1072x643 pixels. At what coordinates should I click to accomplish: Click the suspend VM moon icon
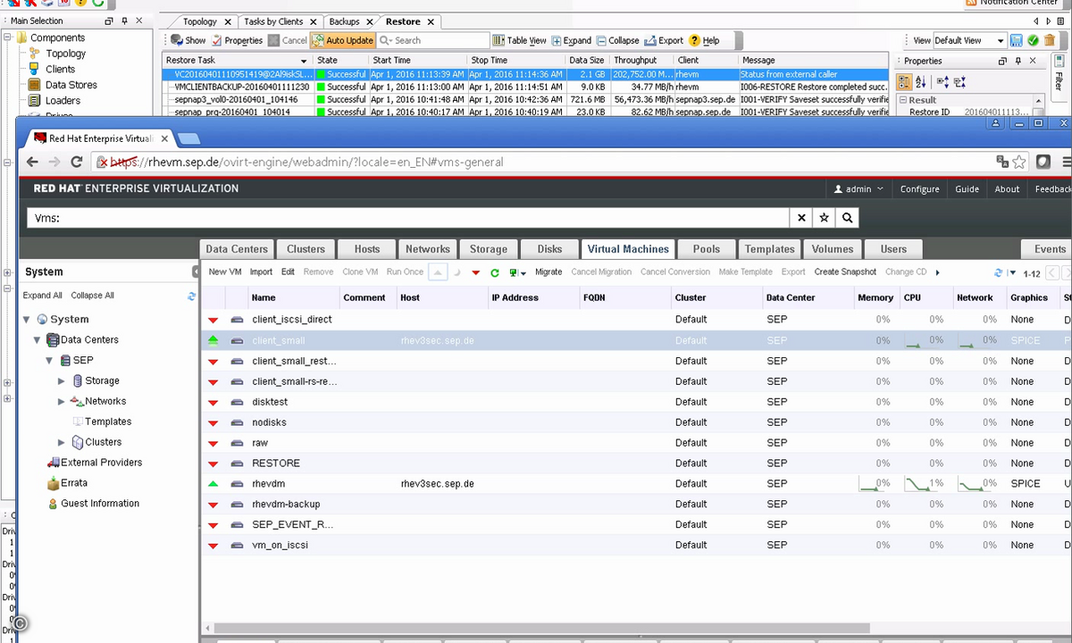coord(457,272)
